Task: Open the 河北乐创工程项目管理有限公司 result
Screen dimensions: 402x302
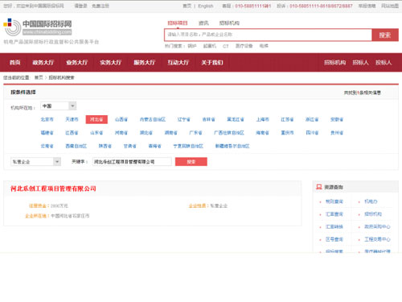Action: 53,188
